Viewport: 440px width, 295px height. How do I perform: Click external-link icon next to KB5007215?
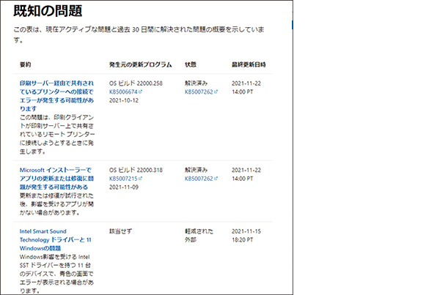click(x=140, y=178)
